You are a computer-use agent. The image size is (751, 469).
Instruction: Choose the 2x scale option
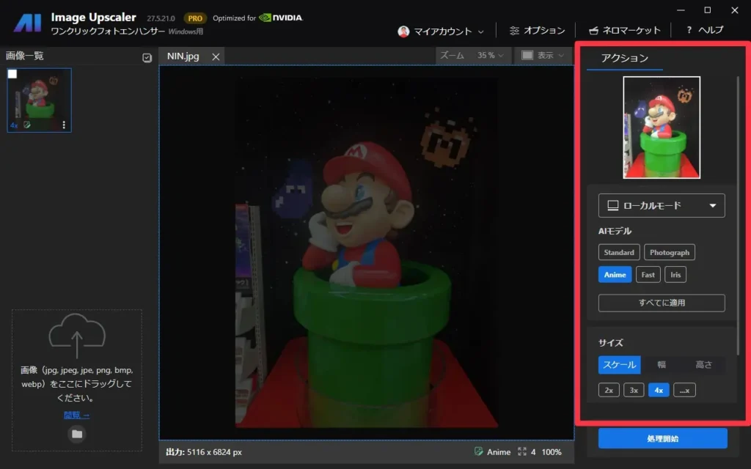coord(609,390)
